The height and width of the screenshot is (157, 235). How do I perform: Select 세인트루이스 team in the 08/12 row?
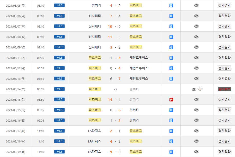click(x=139, y=68)
